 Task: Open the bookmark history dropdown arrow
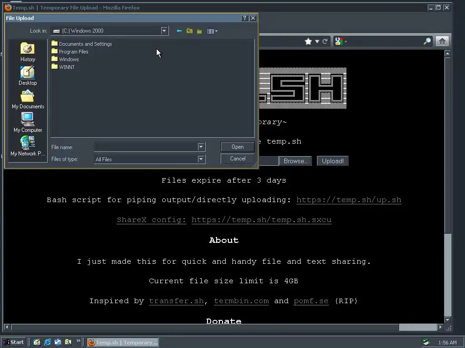317,41
